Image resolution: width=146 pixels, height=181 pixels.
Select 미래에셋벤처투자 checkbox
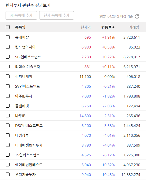click(x=8, y=145)
